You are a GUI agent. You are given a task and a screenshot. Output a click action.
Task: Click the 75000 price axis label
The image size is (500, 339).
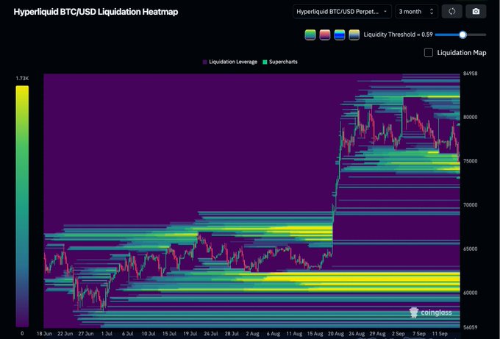pos(471,161)
